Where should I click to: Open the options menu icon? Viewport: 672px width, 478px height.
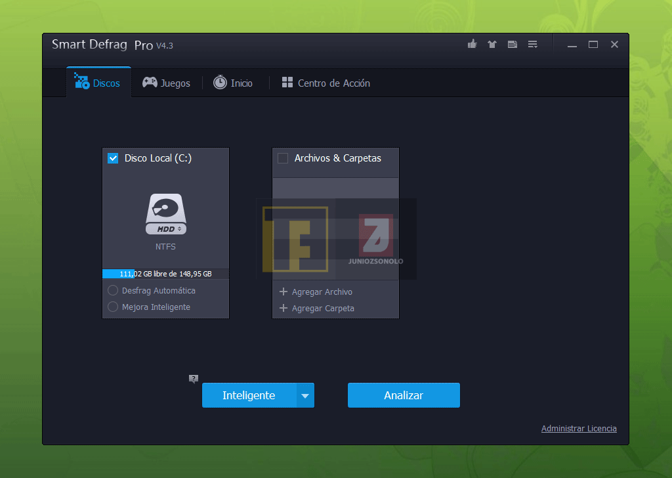[533, 44]
